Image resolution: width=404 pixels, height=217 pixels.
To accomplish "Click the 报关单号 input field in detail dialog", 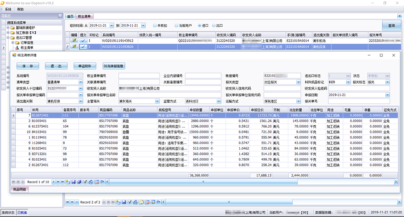I will pos(359,101).
